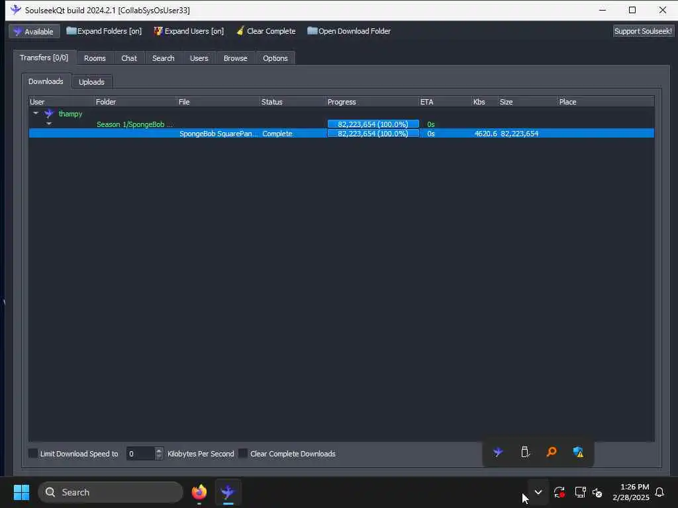
Task: Enable Limit Download Speed checkbox
Action: [x=33, y=453]
